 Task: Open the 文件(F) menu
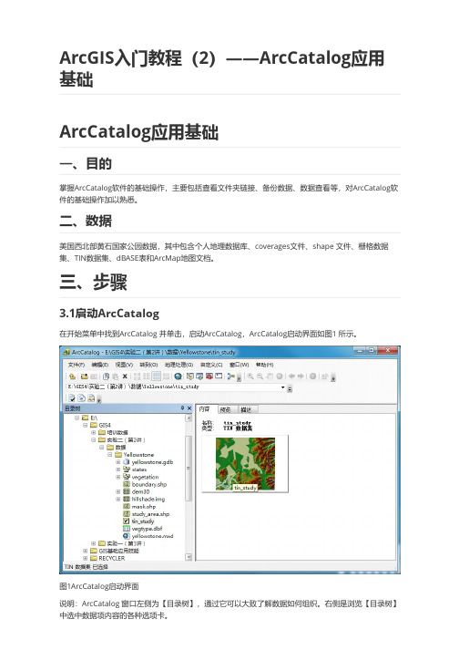coord(76,365)
